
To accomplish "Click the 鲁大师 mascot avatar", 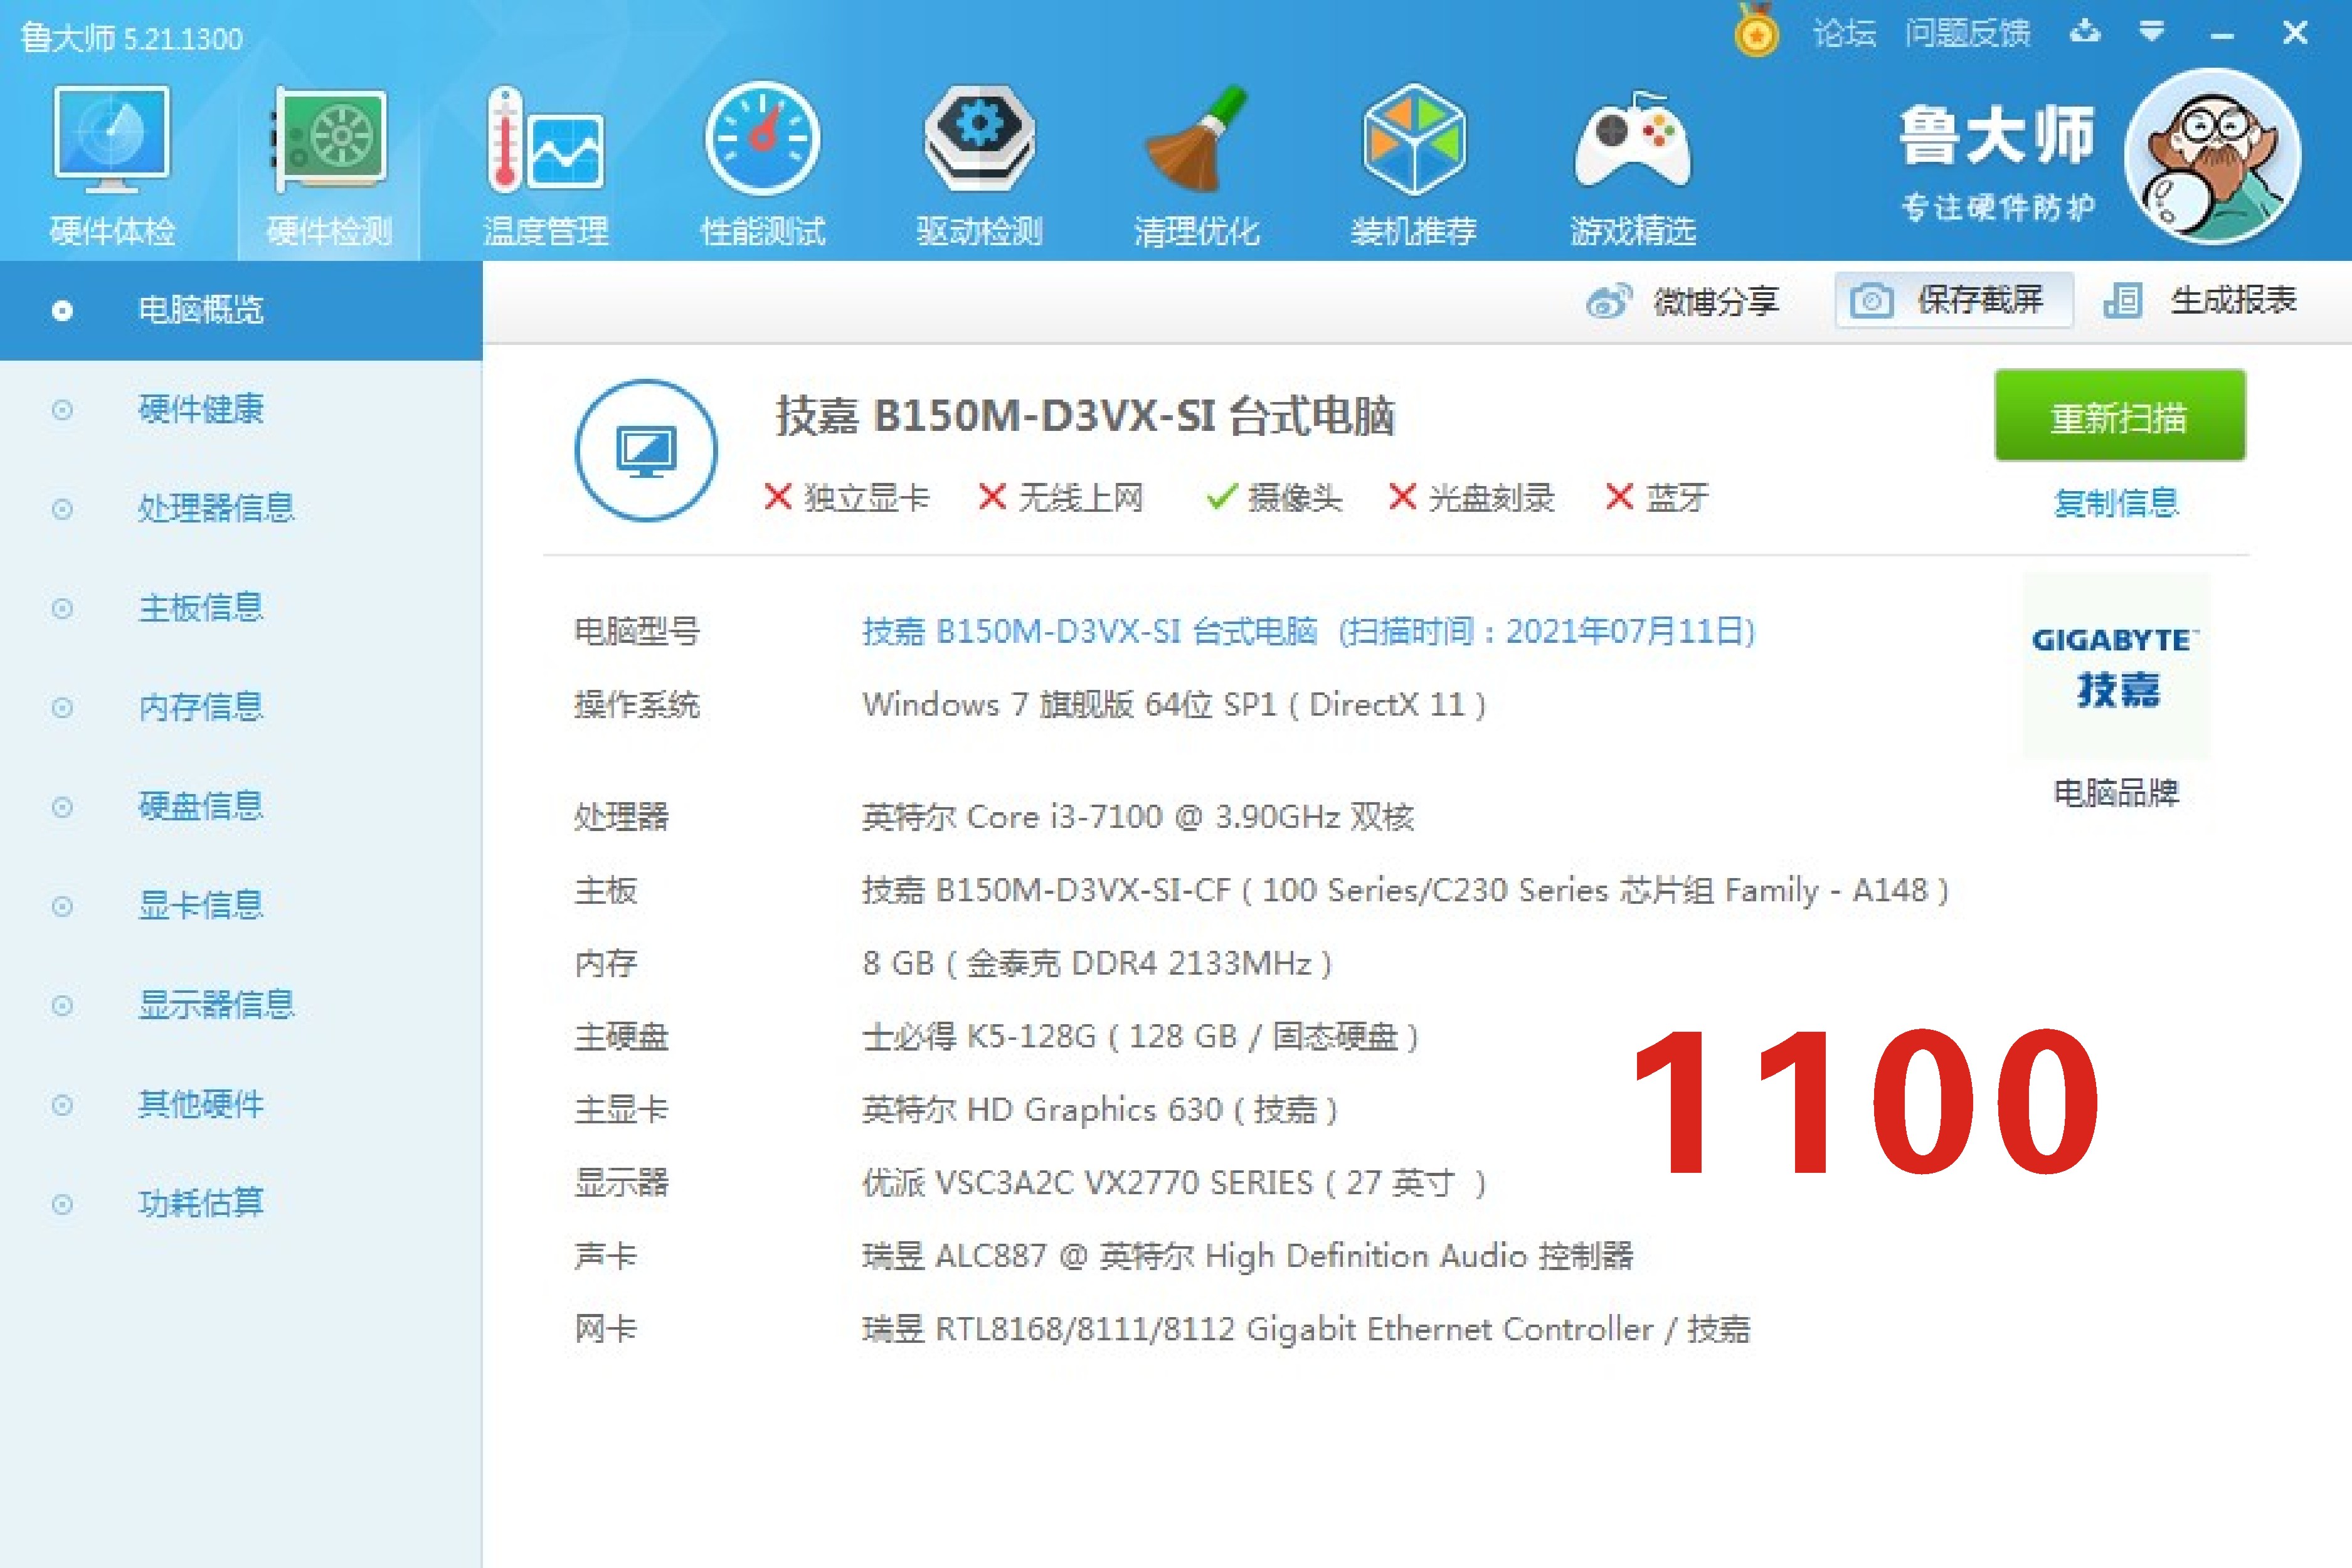I will tap(2212, 156).
